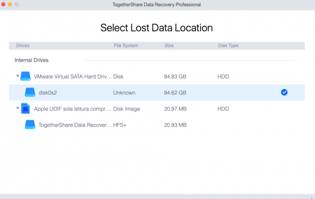
Task: Sort by the File System column header
Action: (126, 46)
